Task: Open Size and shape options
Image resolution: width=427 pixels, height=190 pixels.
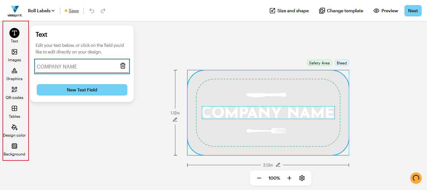Action: click(289, 11)
